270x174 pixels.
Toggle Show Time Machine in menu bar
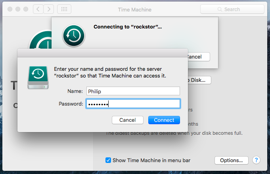[108, 160]
